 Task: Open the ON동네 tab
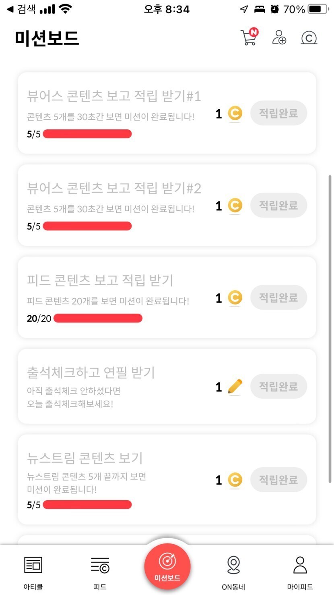click(233, 572)
